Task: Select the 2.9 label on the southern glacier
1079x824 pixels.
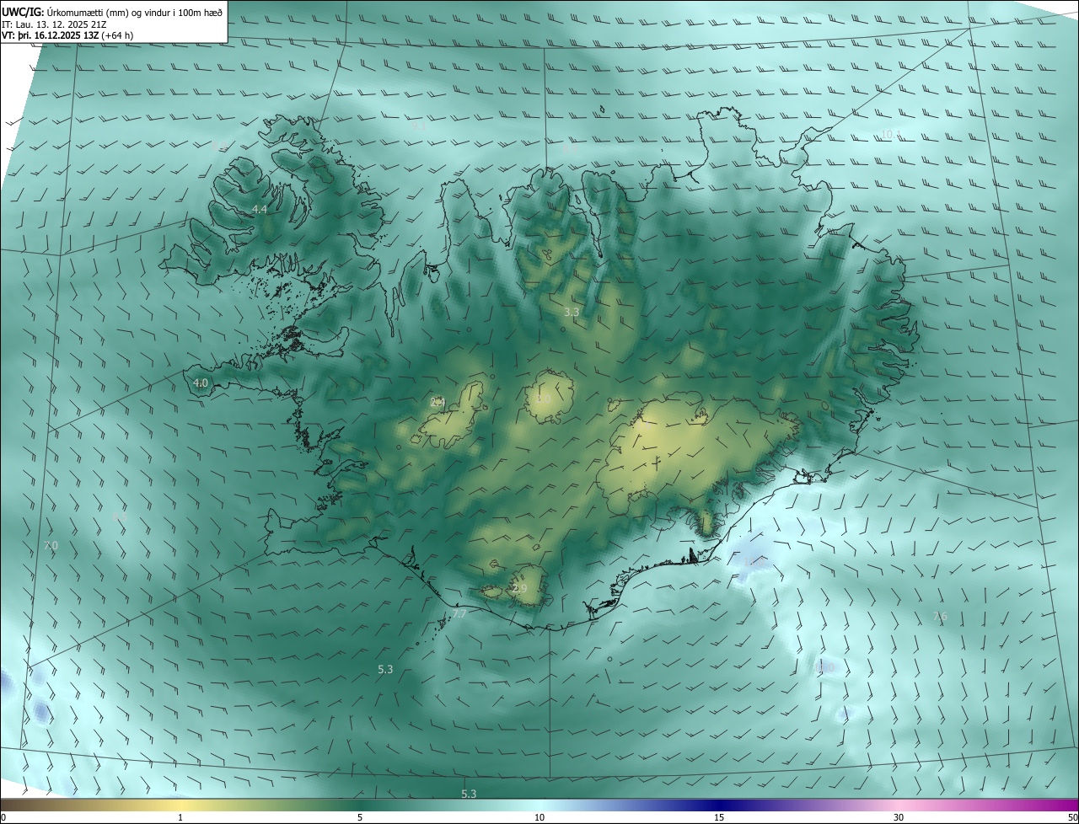Action: (519, 588)
